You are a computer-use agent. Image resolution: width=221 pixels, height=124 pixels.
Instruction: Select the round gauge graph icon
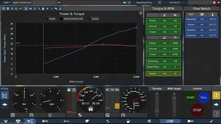tap(35, 9)
